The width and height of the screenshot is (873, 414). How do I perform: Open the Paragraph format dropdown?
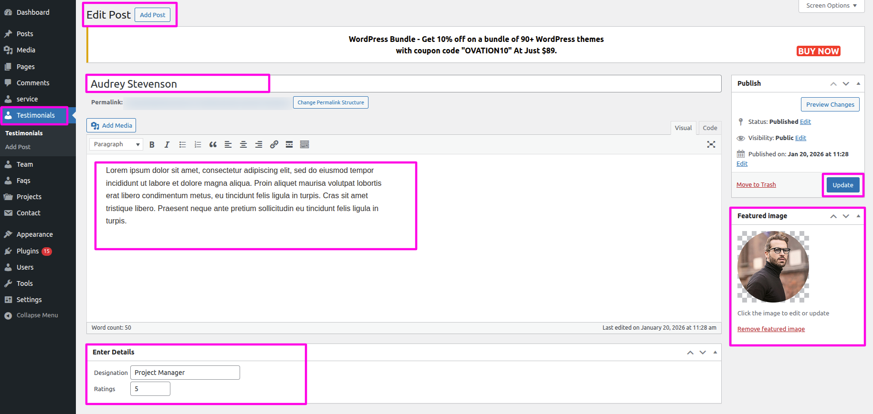coord(116,144)
